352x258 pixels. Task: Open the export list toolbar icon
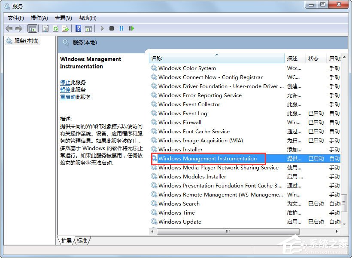coord(65,28)
